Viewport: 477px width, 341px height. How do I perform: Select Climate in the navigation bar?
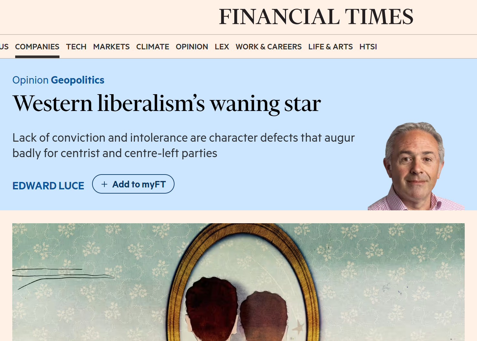[x=153, y=47]
